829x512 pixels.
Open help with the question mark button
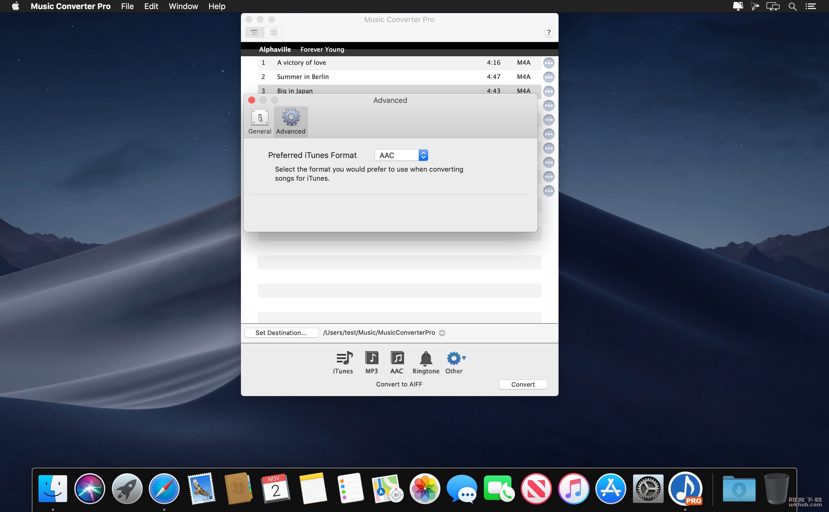548,32
